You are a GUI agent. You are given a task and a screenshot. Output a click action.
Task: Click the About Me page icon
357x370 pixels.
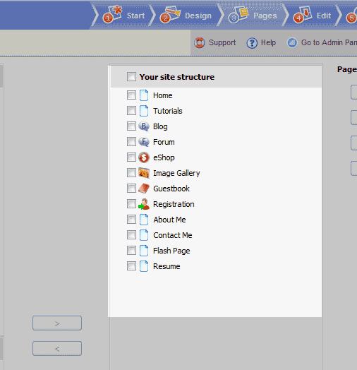[x=144, y=220]
